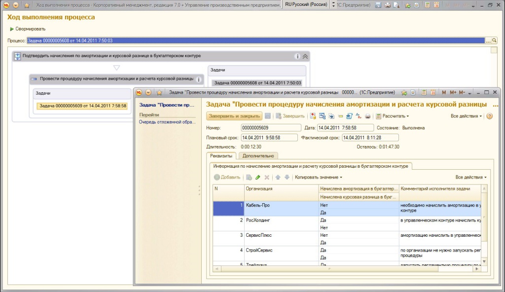Move the row down with the down arrow
Image resolution: width=505 pixels, height=292 pixels.
(x=287, y=177)
